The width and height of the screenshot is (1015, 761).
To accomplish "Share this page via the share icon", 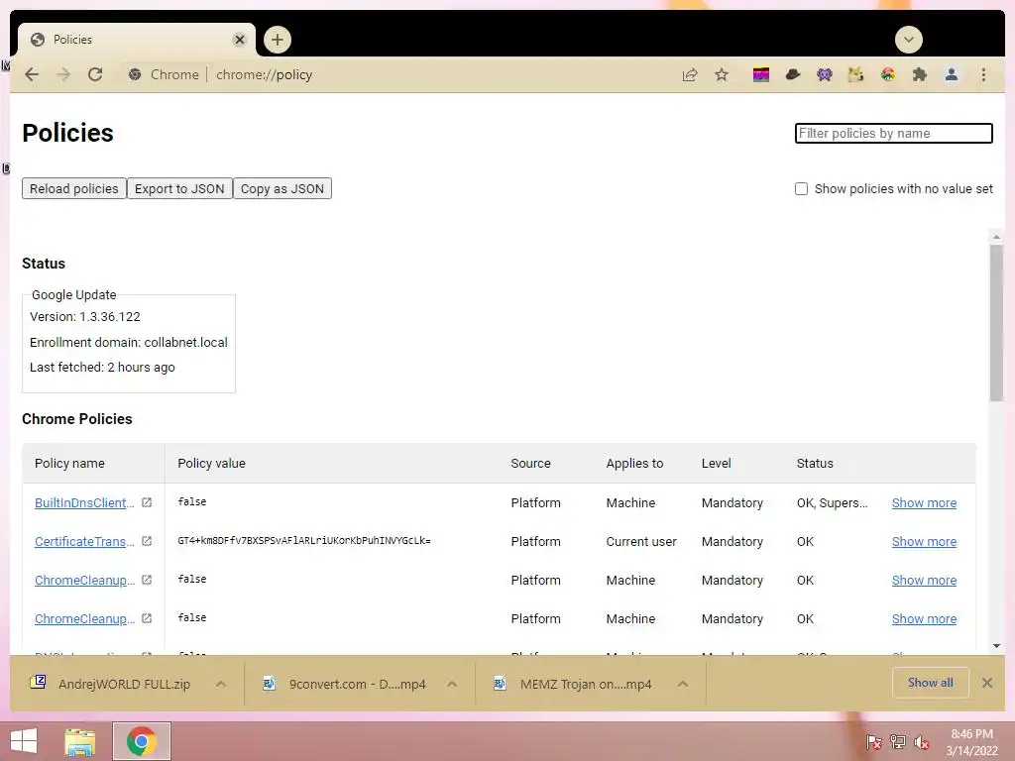I will 690,74.
